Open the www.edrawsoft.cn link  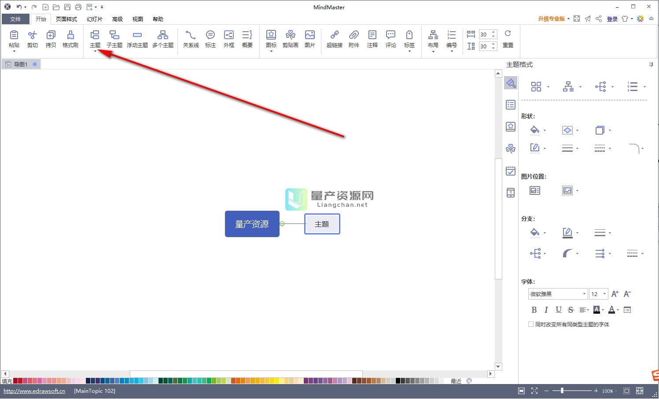click(34, 391)
